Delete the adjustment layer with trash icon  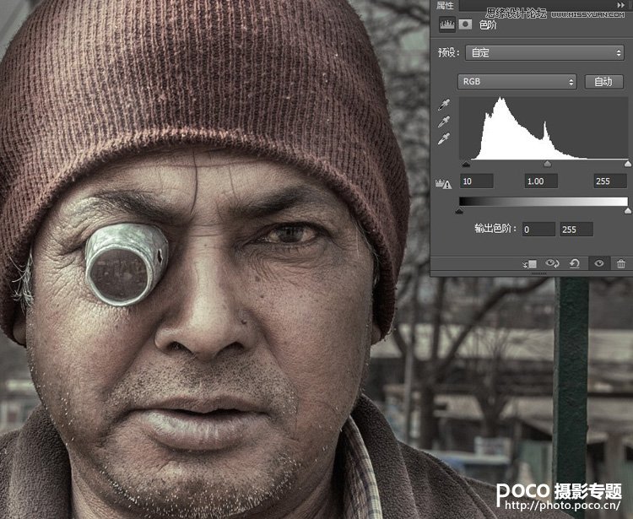pos(621,264)
